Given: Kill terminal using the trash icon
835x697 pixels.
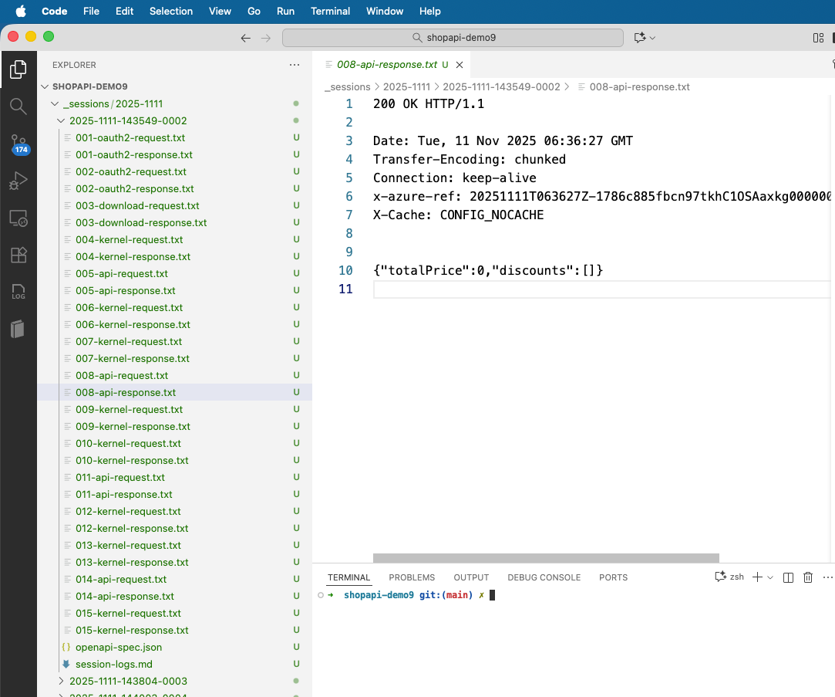Looking at the screenshot, I should click(x=808, y=577).
